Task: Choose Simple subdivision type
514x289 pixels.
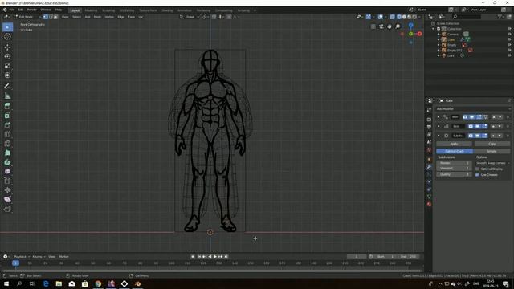Action: pos(492,151)
